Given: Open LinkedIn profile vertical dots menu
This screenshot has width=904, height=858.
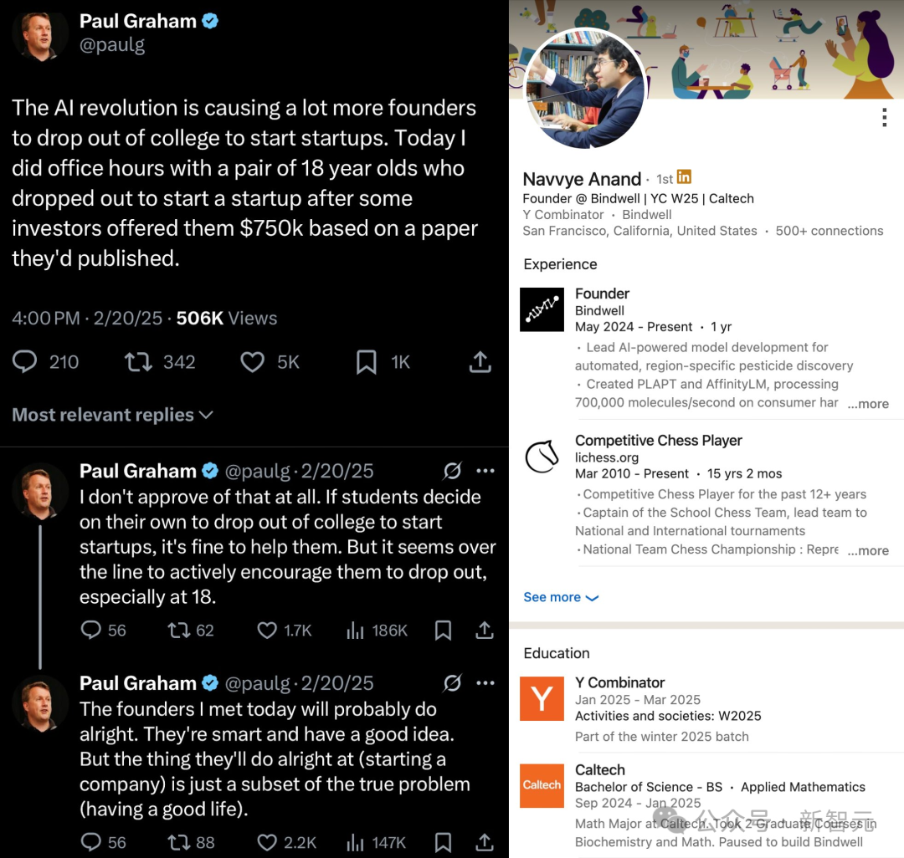Looking at the screenshot, I should 885,117.
